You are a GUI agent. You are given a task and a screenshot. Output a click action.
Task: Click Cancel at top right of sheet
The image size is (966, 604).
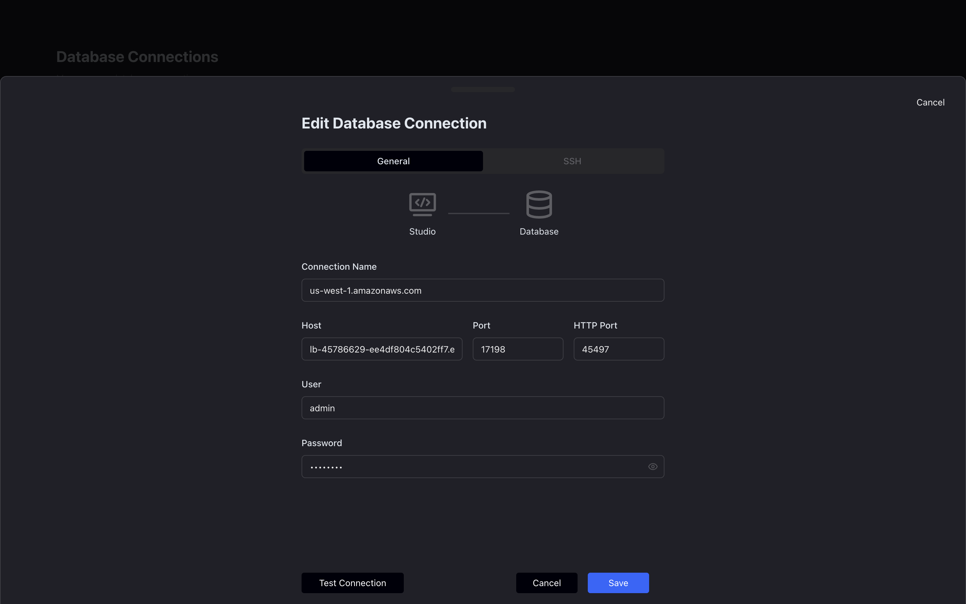tap(930, 102)
